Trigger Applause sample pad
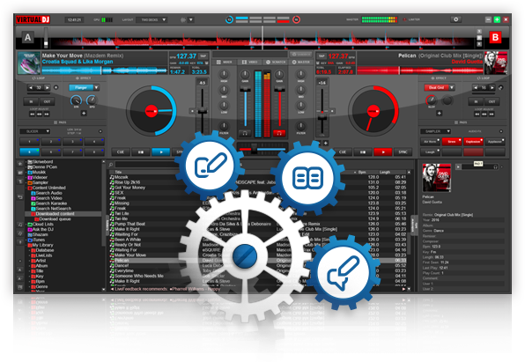The height and width of the screenshot is (362, 525). click(x=495, y=142)
